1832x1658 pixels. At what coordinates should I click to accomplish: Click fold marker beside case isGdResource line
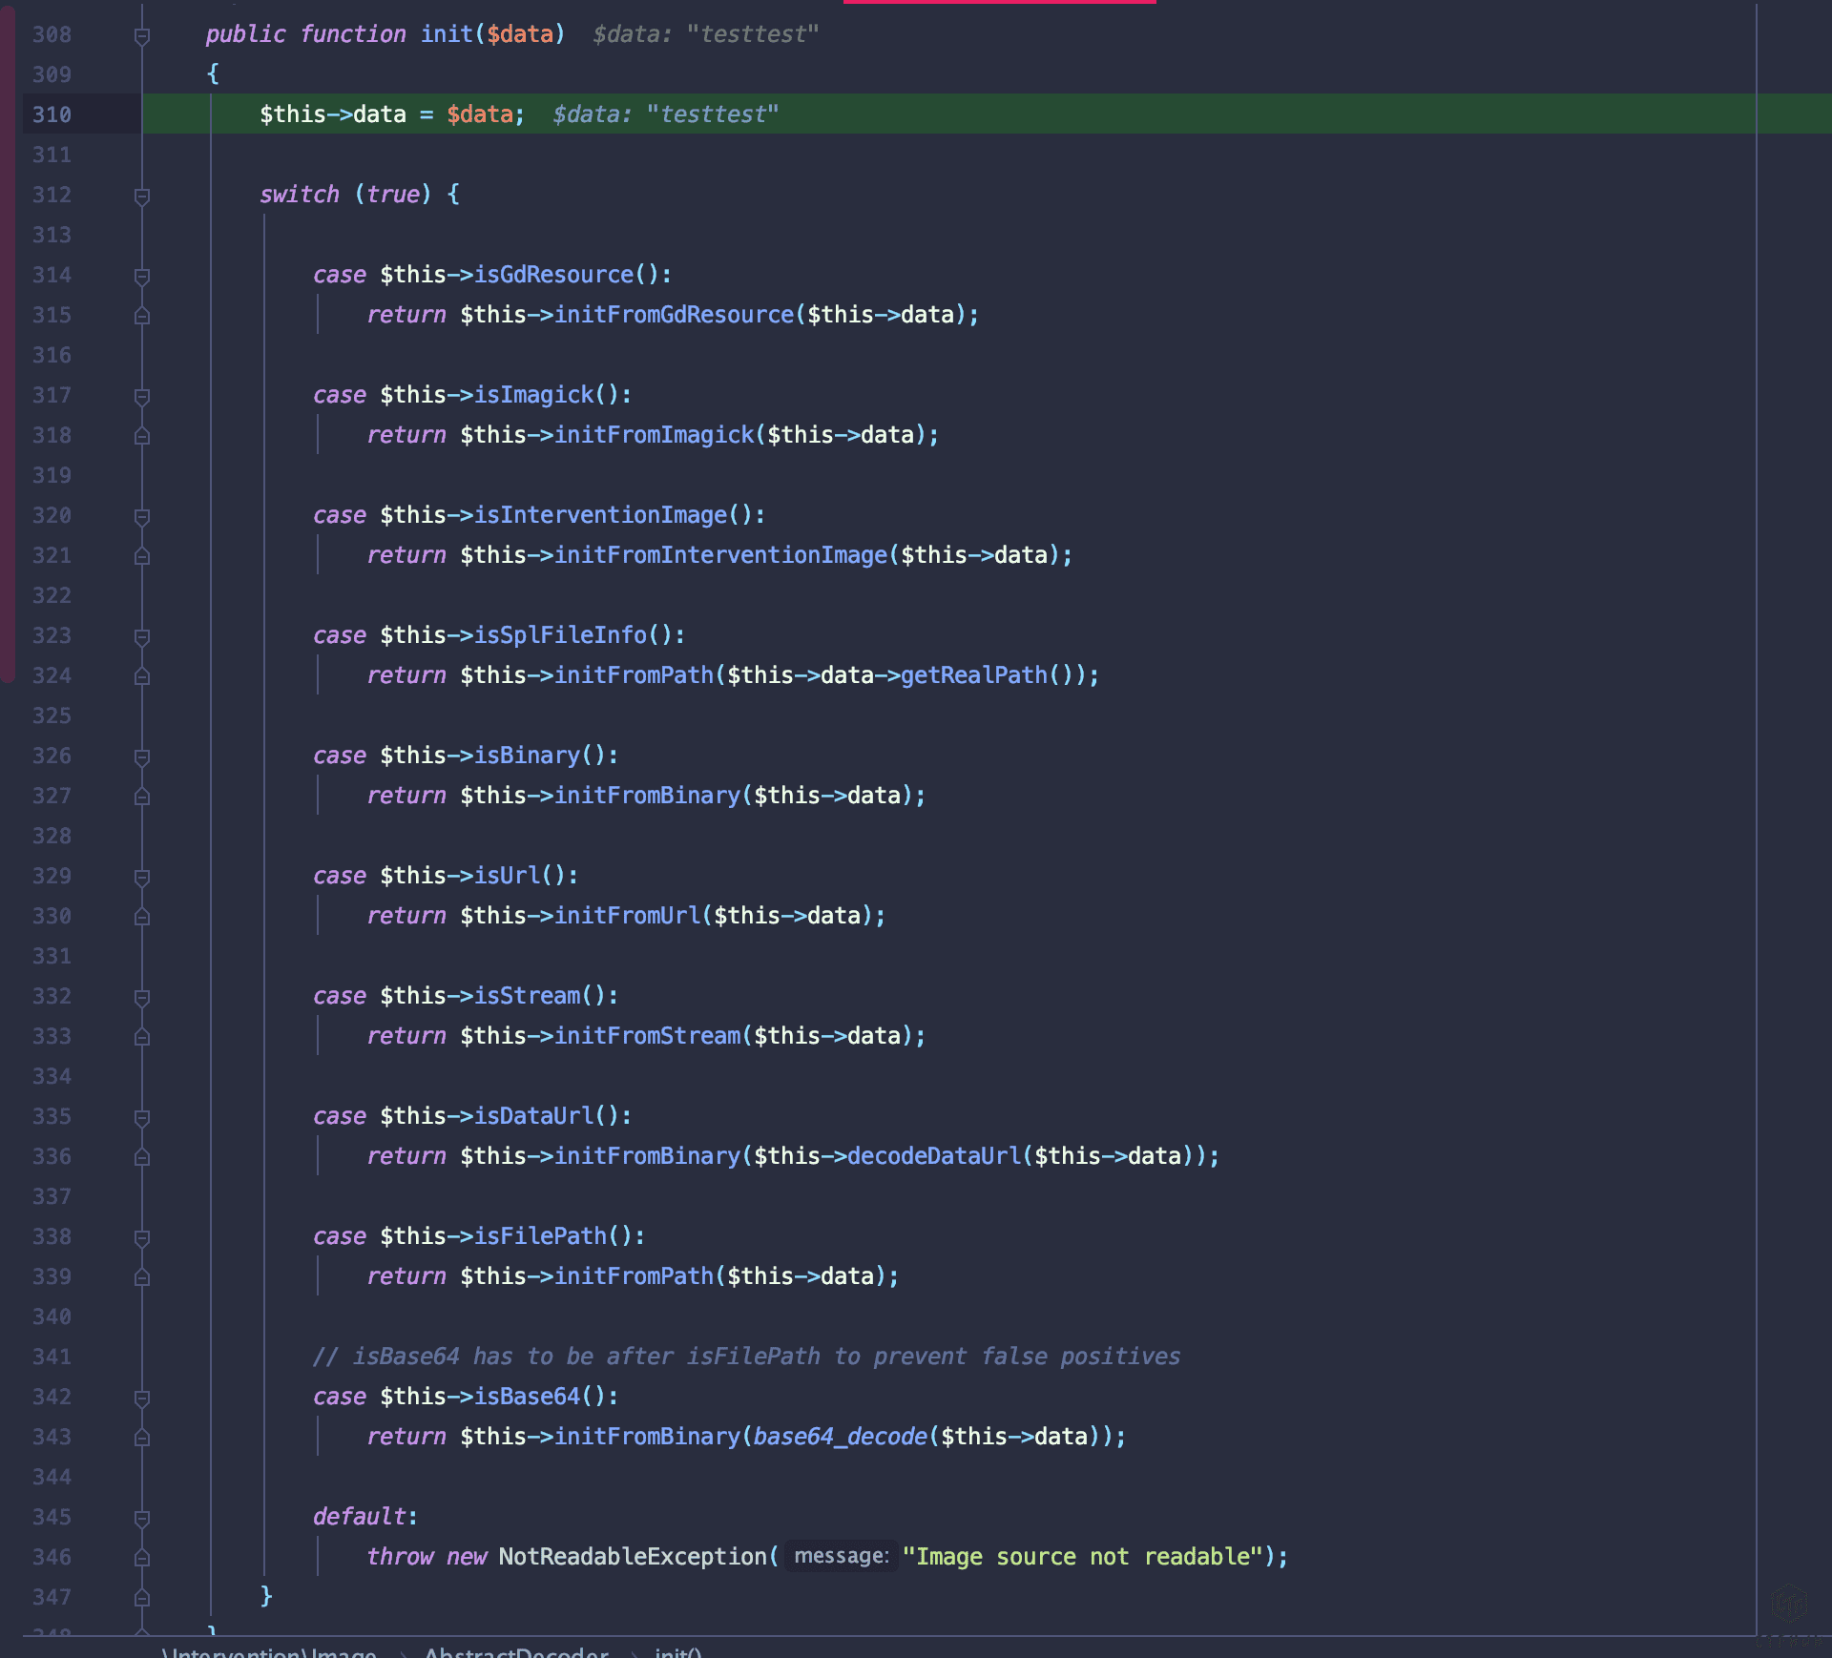[142, 277]
